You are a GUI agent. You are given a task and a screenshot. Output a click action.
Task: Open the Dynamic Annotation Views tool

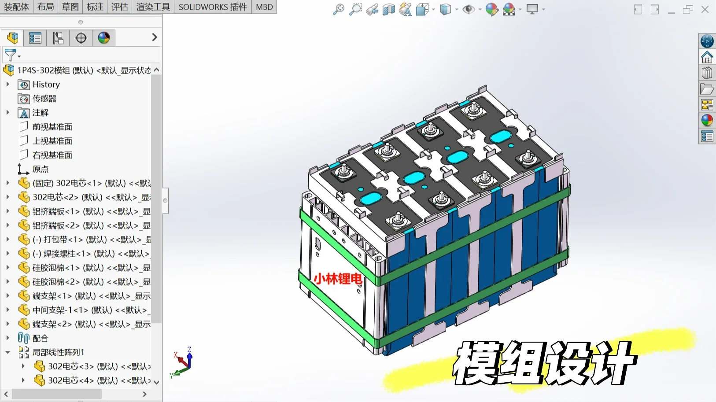pos(406,9)
